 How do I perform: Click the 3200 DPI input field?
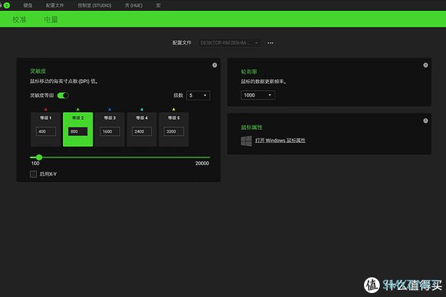pos(174,131)
